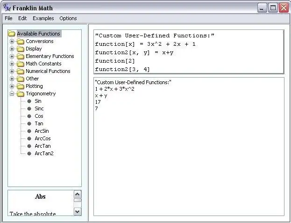Click the Trigonometry folder icon

tap(21, 94)
